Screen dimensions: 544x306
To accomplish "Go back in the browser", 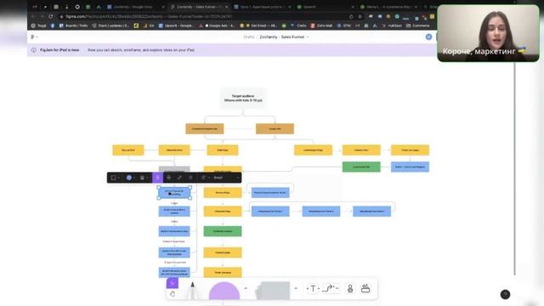I will tap(33, 16).
